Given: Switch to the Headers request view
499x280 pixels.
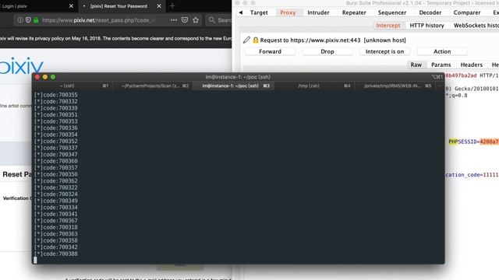Looking at the screenshot, I should (x=471, y=65).
